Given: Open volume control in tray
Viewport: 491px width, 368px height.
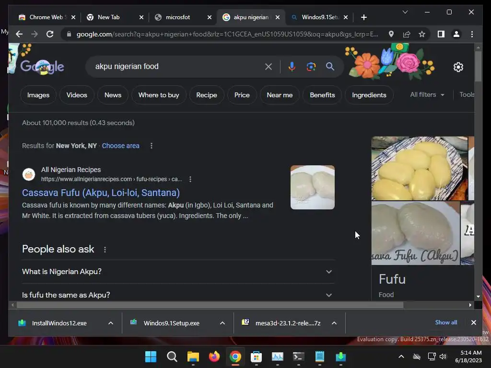Looking at the screenshot, I should coord(443,356).
